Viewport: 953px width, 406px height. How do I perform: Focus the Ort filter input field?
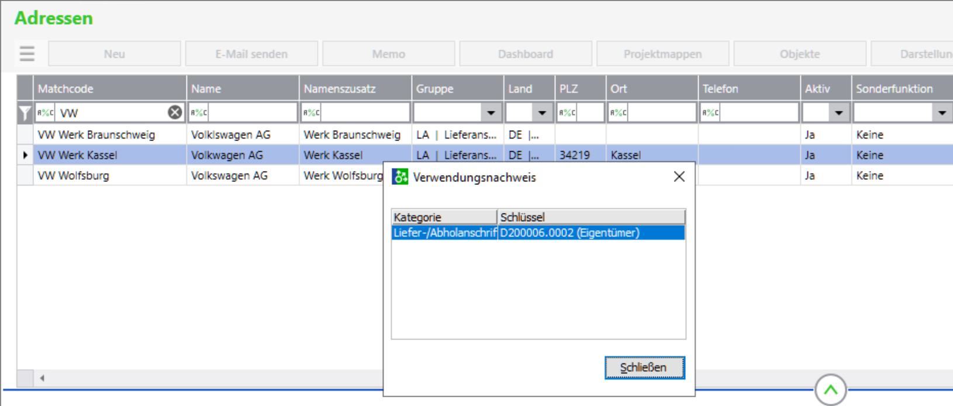tap(661, 113)
